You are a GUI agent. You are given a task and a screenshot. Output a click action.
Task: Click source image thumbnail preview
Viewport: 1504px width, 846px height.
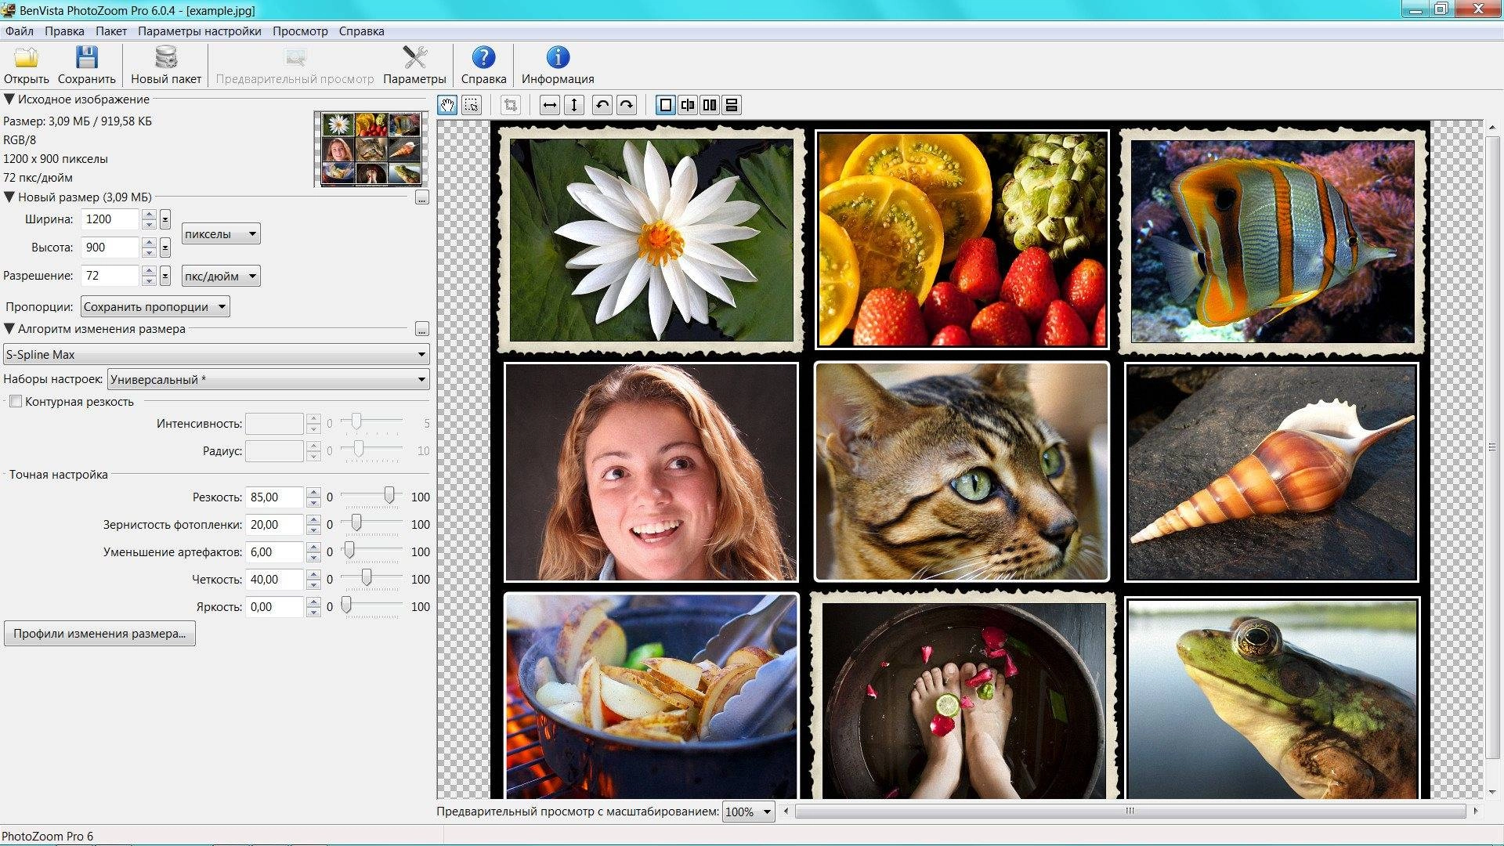[x=371, y=148]
